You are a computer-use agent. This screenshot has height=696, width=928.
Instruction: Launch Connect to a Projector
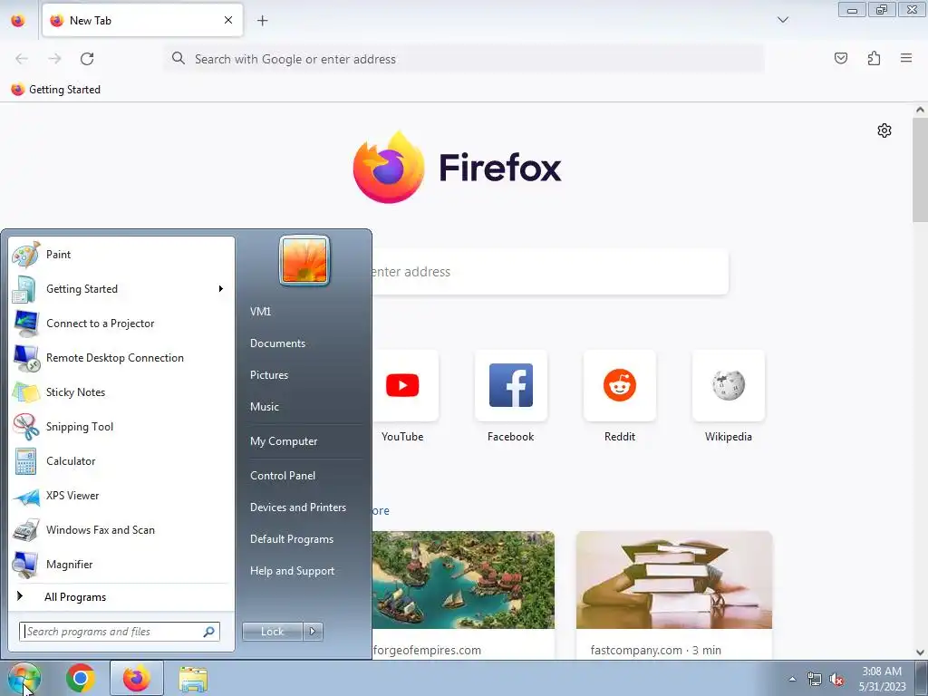121,324
